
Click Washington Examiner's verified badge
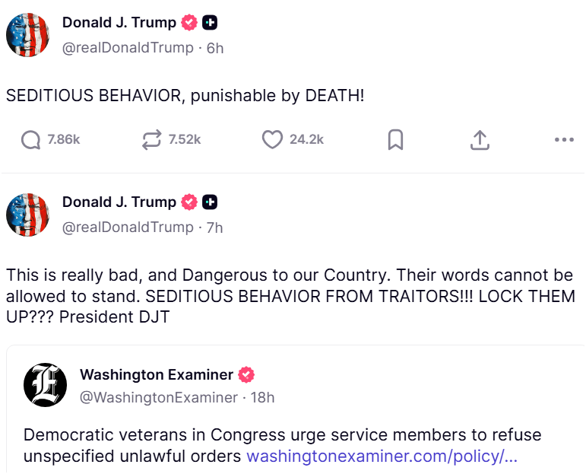click(246, 374)
